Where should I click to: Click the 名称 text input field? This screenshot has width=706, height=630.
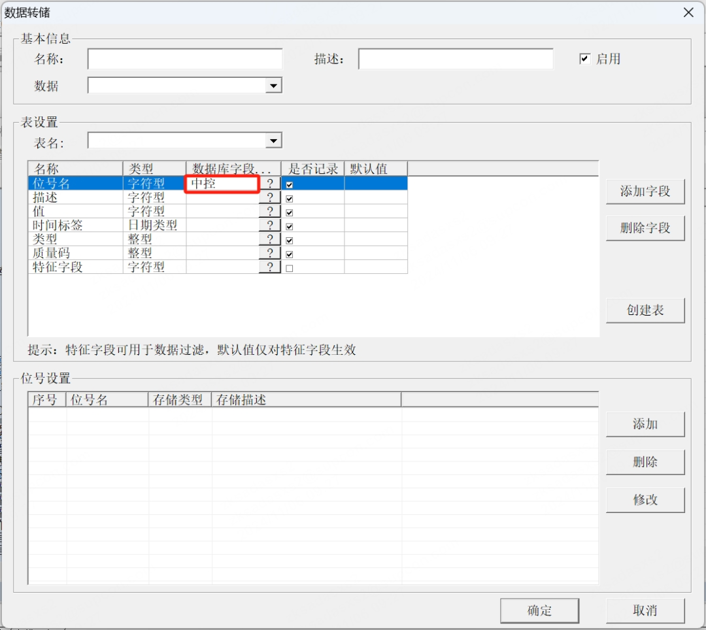185,59
